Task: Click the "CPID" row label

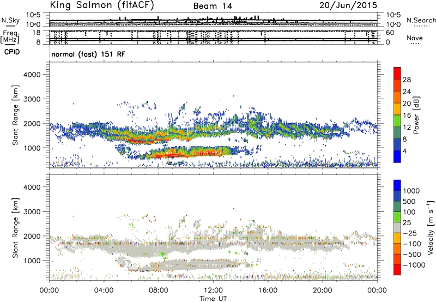Action: click(12, 52)
